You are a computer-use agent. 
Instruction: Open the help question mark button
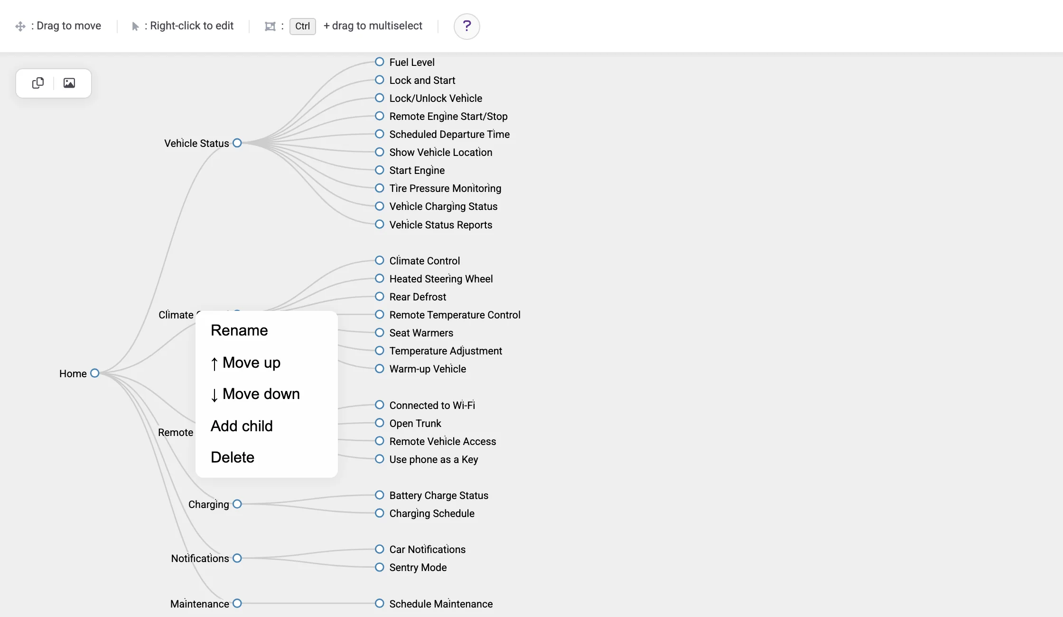point(466,26)
